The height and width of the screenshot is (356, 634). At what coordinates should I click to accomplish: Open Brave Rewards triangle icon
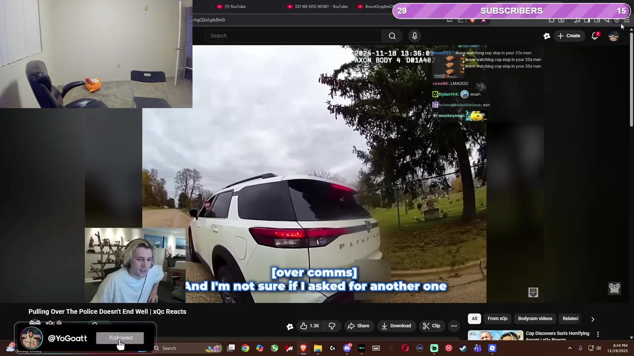click(483, 20)
